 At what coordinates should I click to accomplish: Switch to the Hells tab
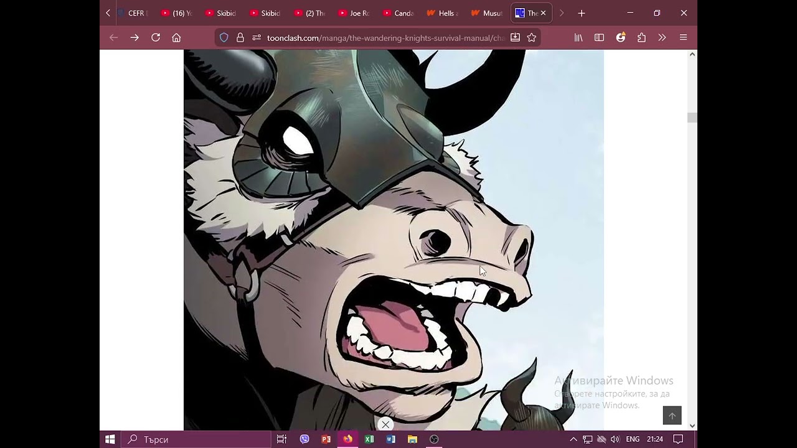pos(443,13)
